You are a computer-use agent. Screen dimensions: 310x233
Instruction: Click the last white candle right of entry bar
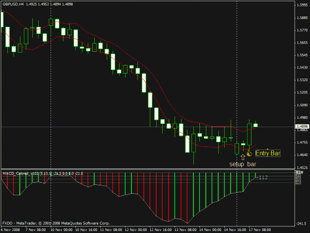(255, 125)
